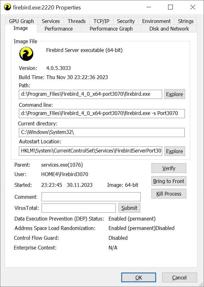This screenshot has height=287, width=204.
Task: Click the Autostart Location field
Action: (90, 151)
